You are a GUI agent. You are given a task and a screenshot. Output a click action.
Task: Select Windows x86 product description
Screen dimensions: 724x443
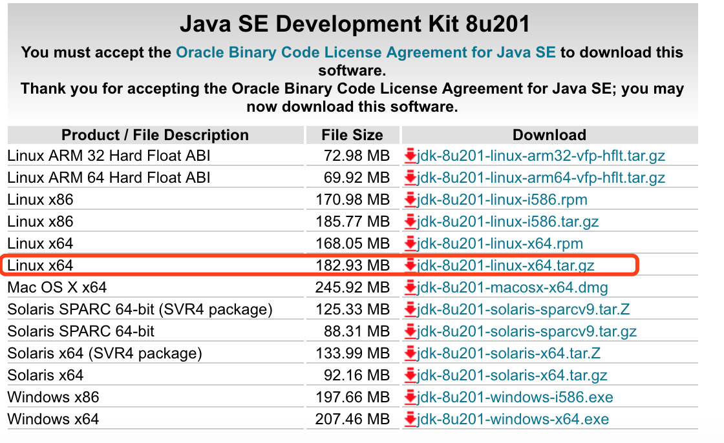point(53,397)
